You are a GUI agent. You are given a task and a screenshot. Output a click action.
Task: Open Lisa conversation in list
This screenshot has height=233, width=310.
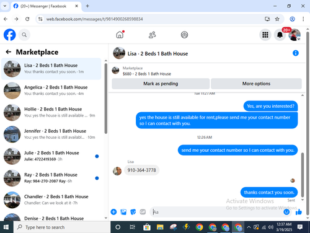[51, 69]
